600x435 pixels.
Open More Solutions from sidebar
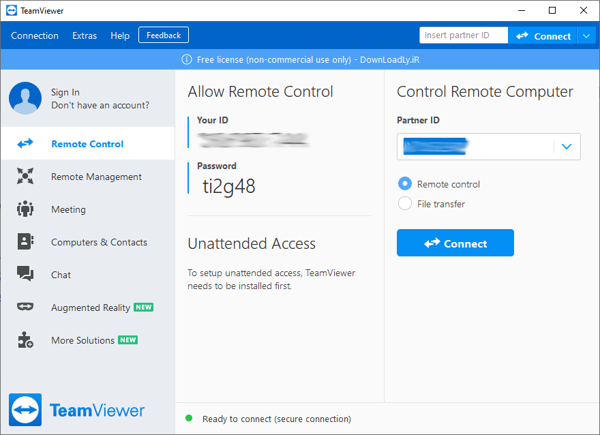click(25, 340)
